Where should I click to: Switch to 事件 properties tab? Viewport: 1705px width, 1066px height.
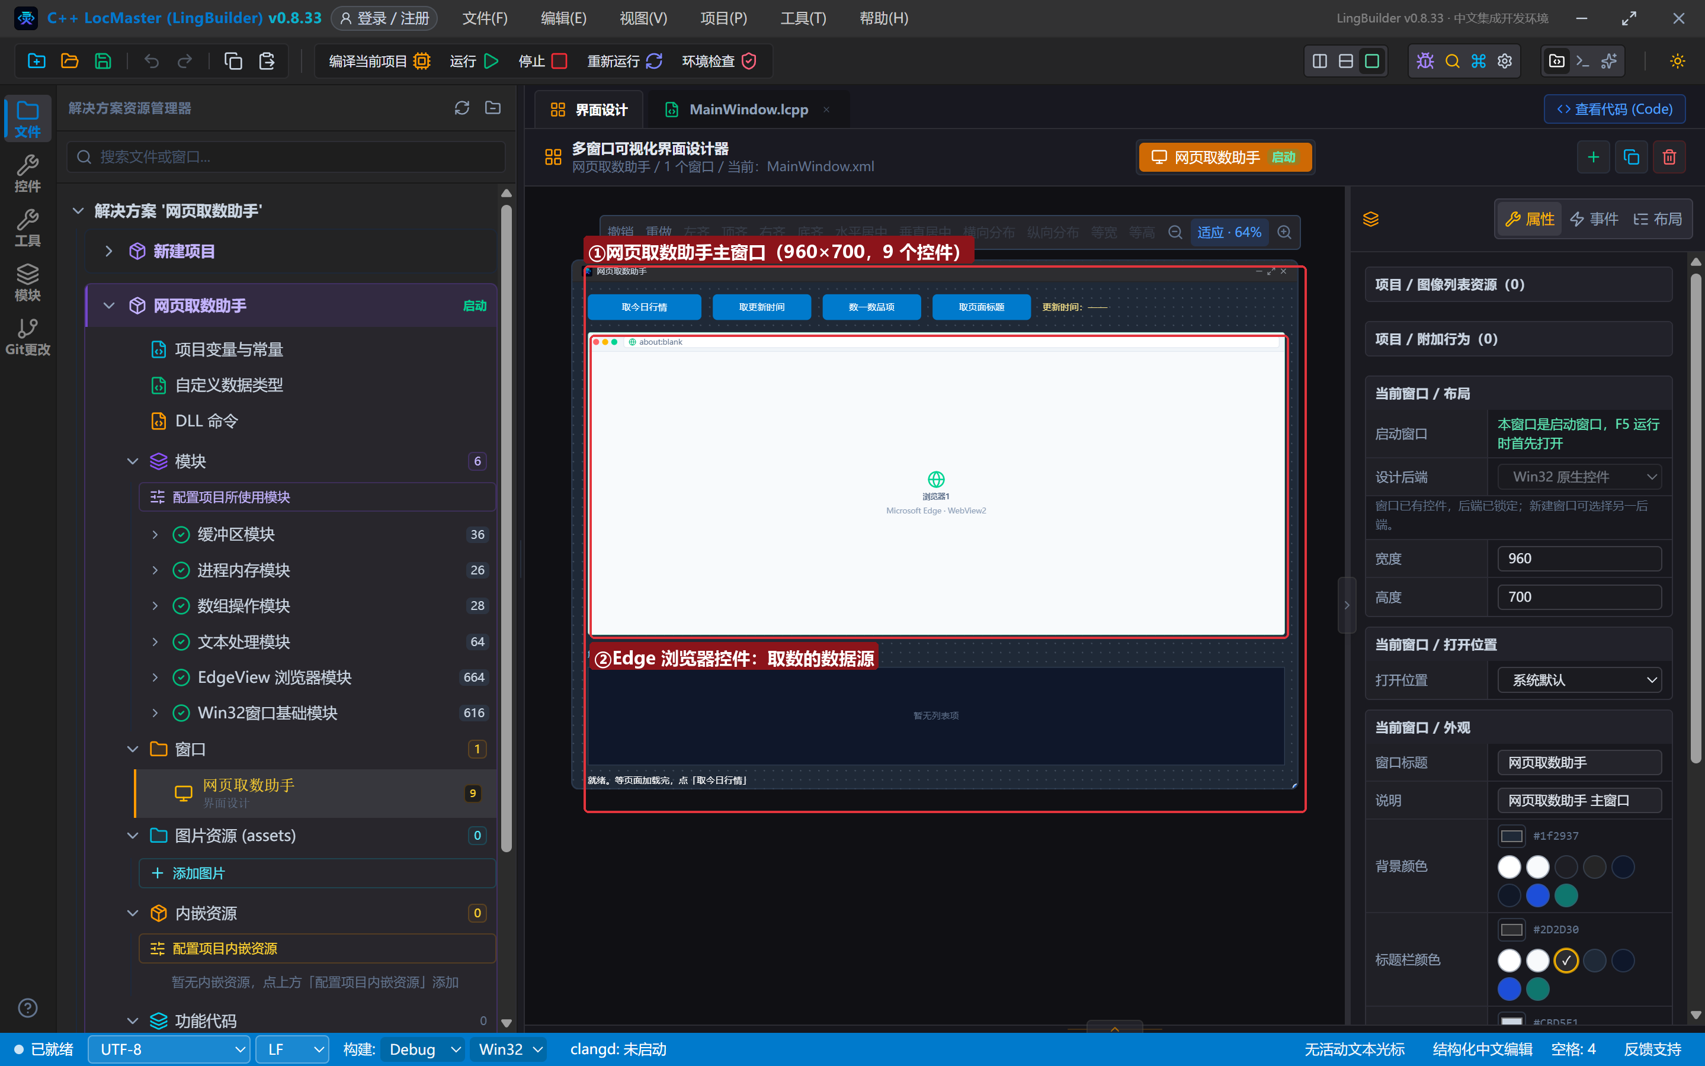click(x=1594, y=219)
